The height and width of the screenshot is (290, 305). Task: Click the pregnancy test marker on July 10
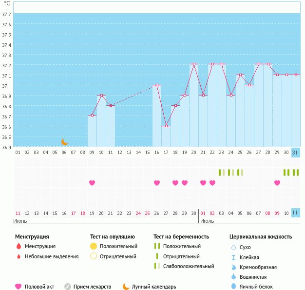coord(286,172)
